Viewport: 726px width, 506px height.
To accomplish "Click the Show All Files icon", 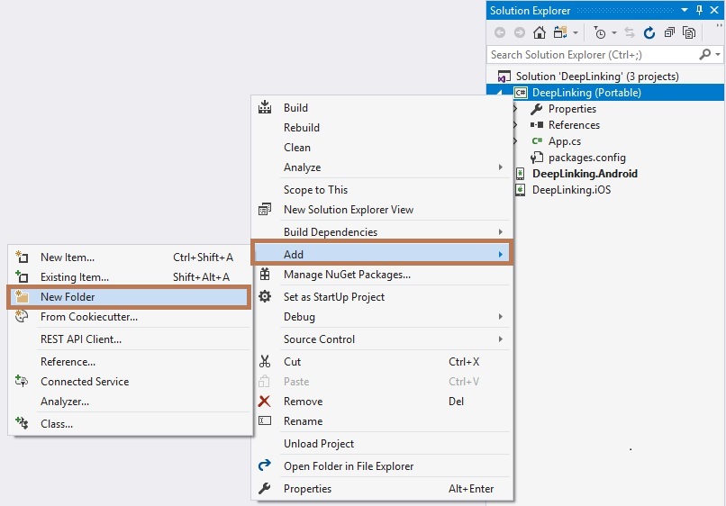I will 689,32.
